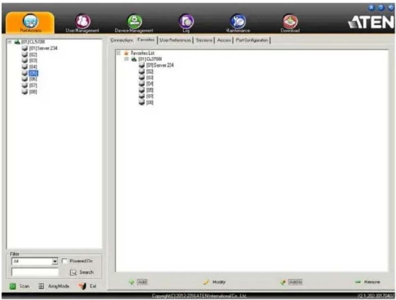
Task: Click the orange Favorites List folder icon
Action: (x=127, y=53)
